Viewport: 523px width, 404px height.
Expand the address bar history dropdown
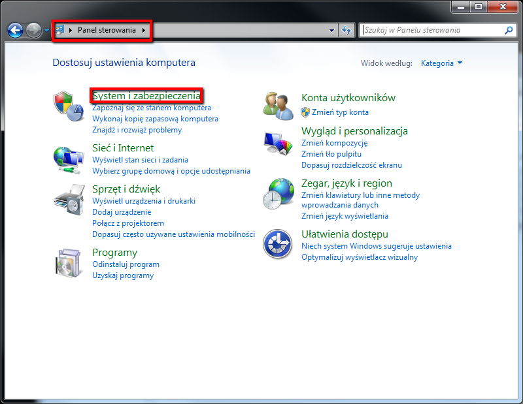tap(331, 30)
